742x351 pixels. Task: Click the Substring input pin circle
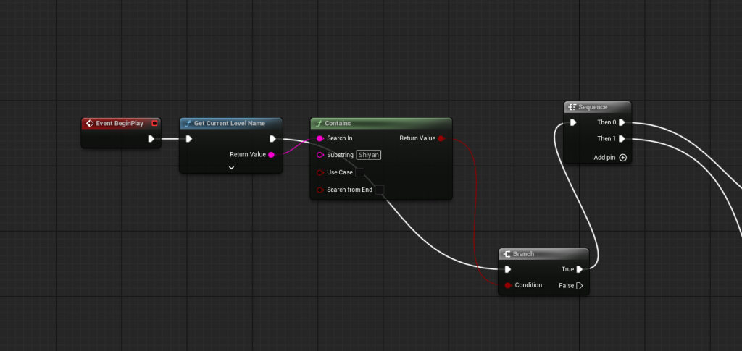point(320,155)
